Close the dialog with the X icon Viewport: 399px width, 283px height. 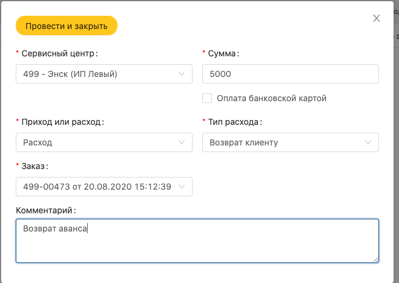377,18
